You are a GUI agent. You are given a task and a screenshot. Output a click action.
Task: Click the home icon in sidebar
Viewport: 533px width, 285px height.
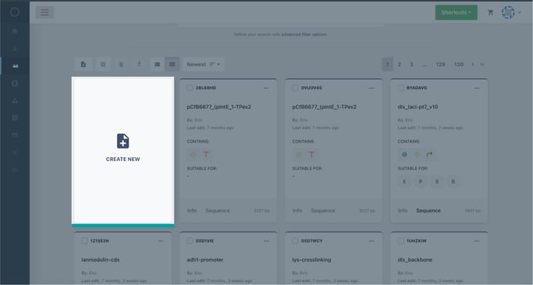pos(15,31)
